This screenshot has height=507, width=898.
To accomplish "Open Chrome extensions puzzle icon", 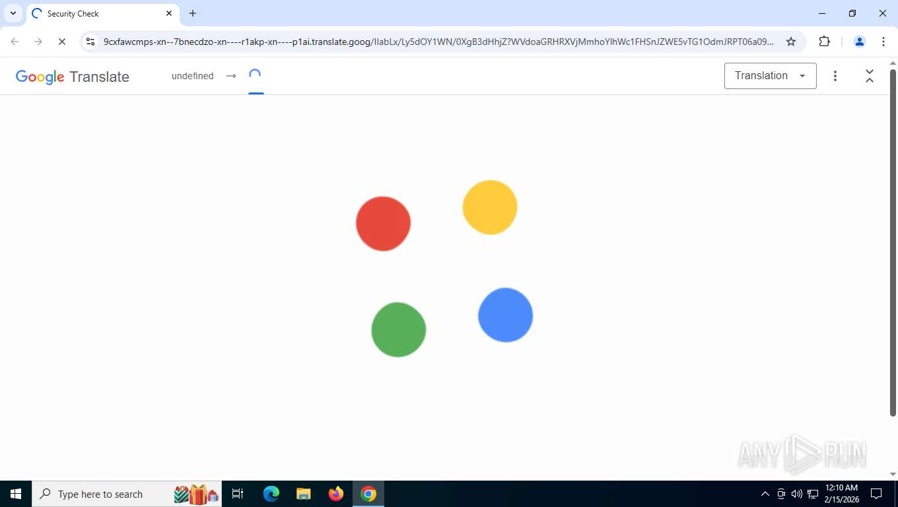I will [x=824, y=42].
